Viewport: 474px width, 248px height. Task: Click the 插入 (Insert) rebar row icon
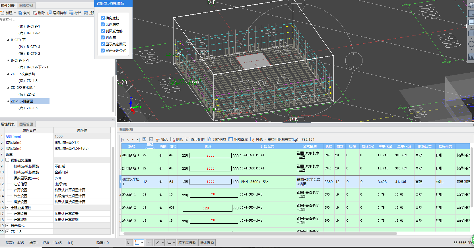158,139
